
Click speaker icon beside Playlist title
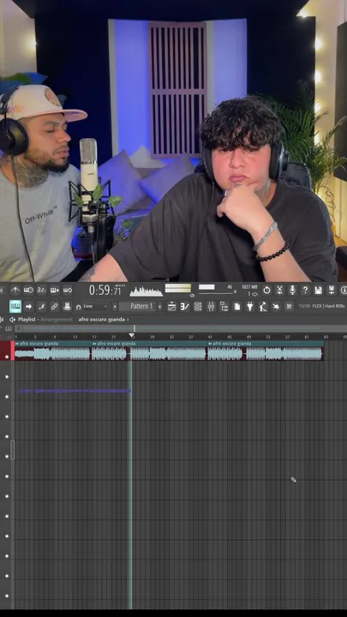[x=12, y=320]
